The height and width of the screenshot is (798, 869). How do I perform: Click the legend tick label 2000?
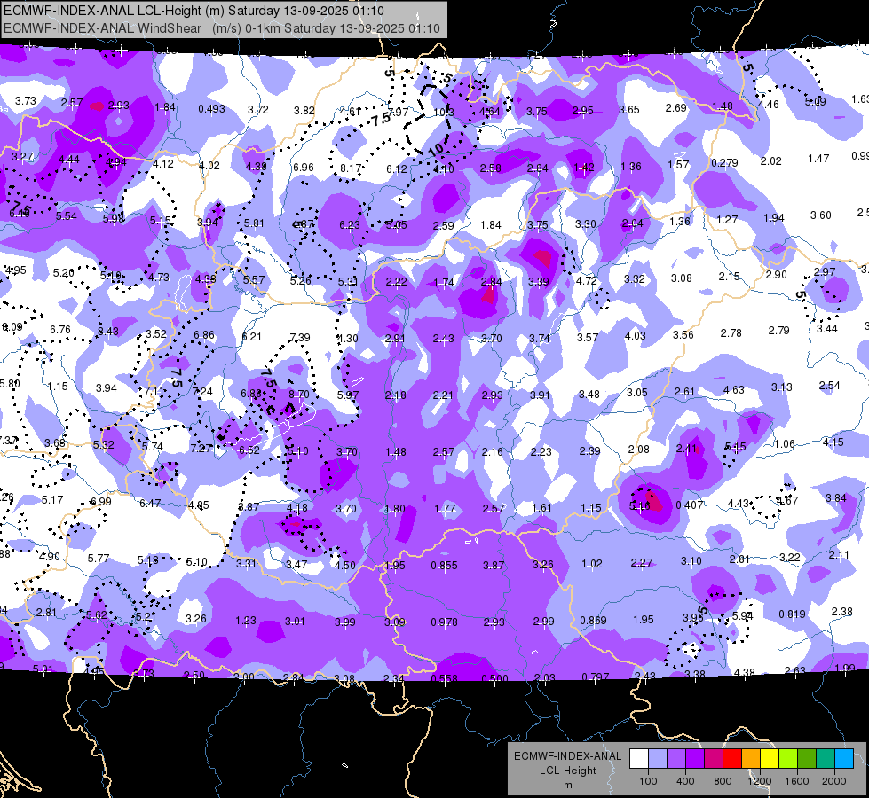click(x=834, y=781)
